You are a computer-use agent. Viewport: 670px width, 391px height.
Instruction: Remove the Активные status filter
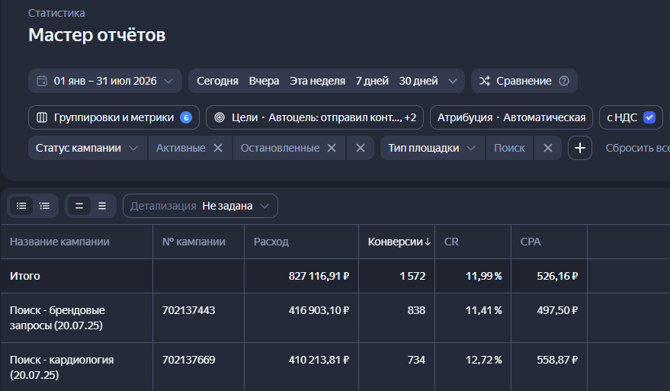coord(218,148)
